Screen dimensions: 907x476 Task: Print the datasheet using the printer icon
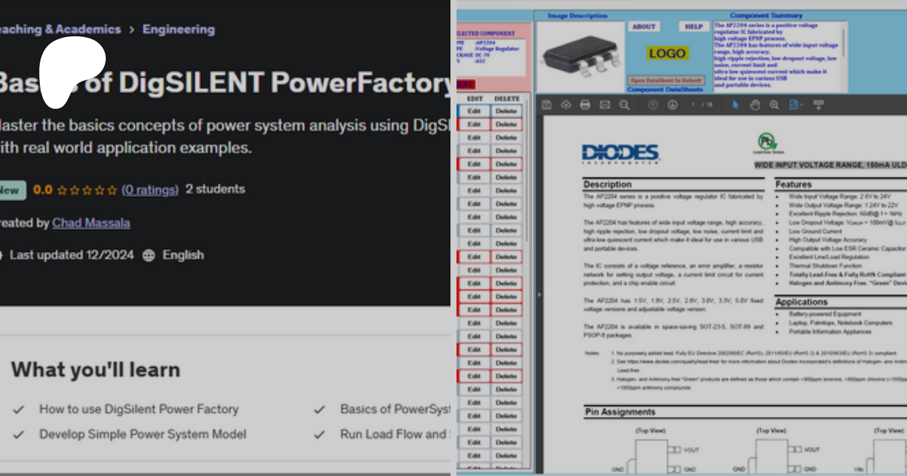[x=585, y=105]
